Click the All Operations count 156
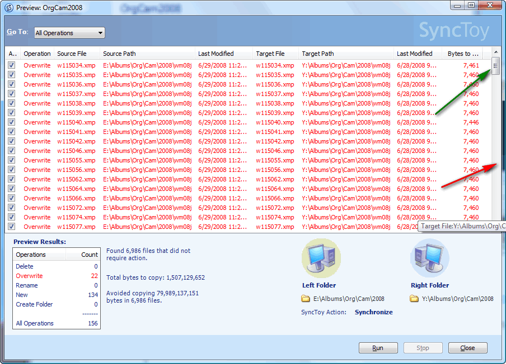 [93, 323]
